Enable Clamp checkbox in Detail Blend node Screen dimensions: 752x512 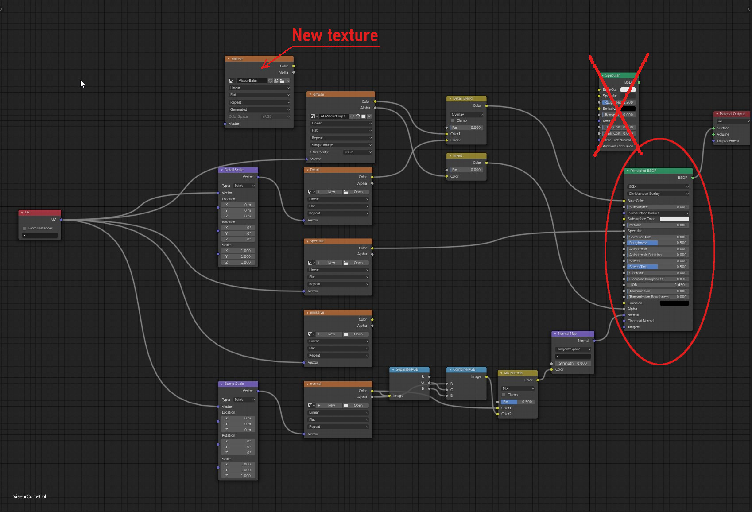click(x=453, y=121)
